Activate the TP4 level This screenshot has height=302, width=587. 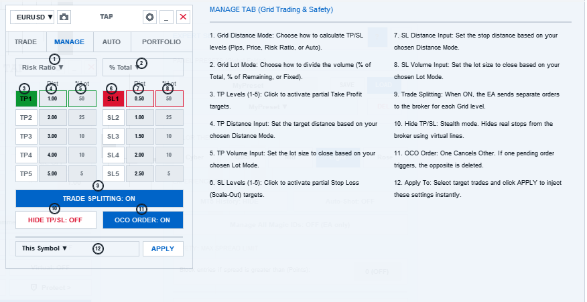(x=26, y=155)
